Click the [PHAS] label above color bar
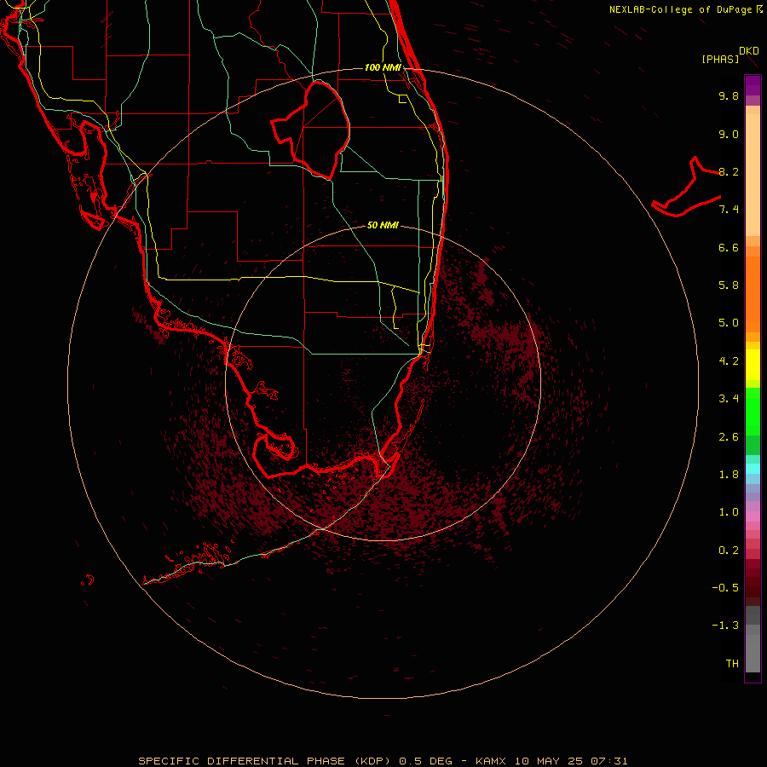Image resolution: width=767 pixels, height=767 pixels. 720,60
